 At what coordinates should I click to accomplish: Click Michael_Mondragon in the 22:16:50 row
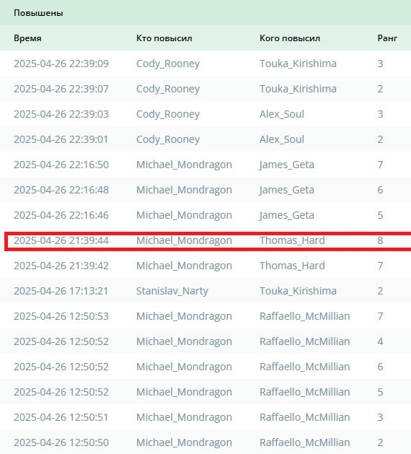pos(184,165)
